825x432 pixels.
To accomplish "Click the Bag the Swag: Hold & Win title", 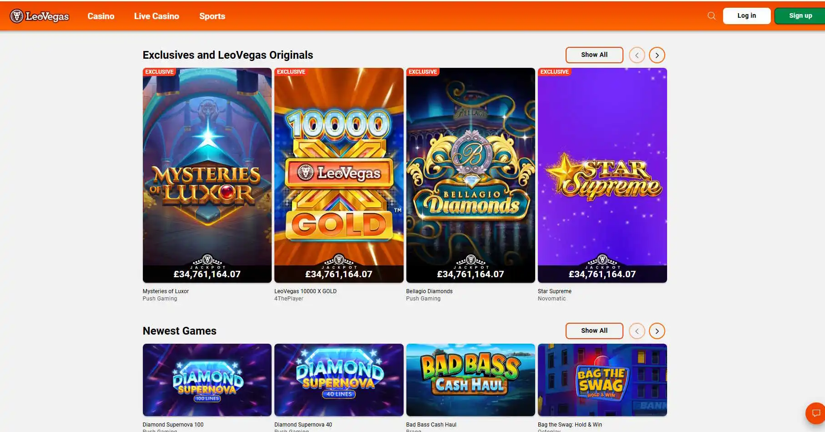I will (570, 425).
